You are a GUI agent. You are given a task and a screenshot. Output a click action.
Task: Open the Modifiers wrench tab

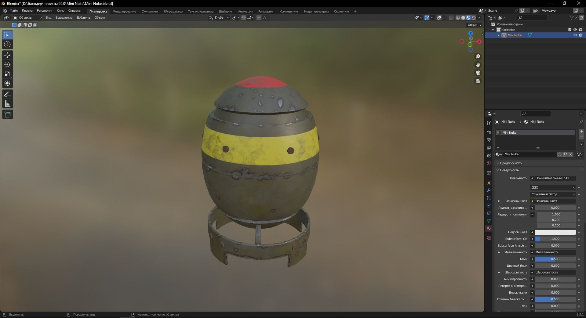[489, 190]
